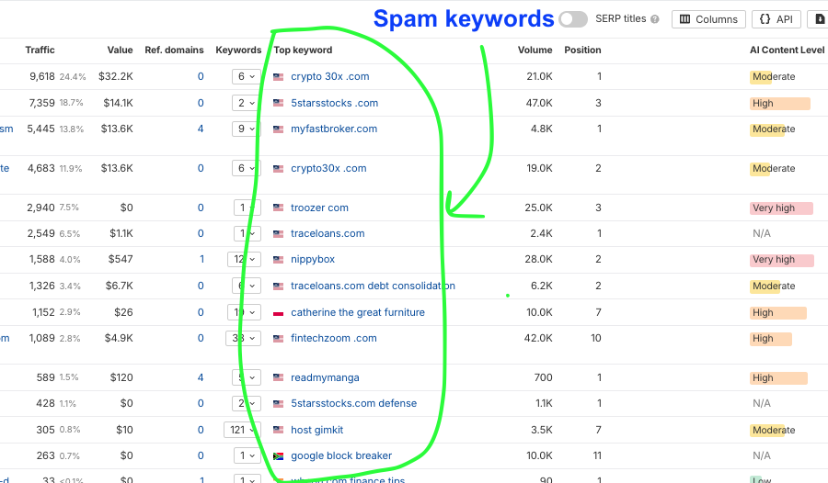Click the South Africa flag beside google block breaker
Screen dimensions: 828x483
point(279,456)
